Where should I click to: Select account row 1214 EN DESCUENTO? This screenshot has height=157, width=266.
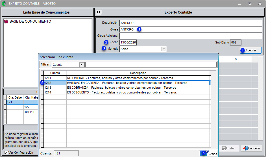[x=126, y=92]
